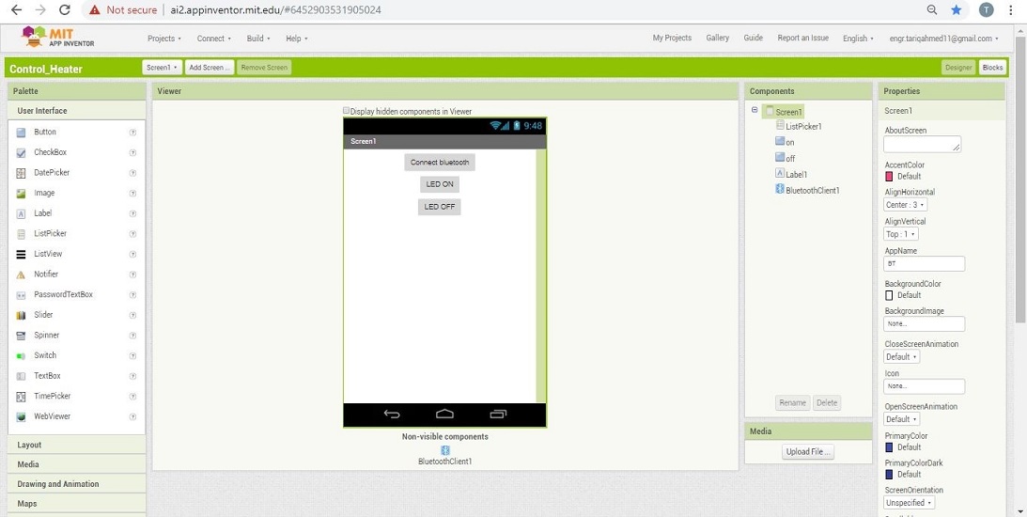Click the PrimaryColor swatch

(889, 447)
